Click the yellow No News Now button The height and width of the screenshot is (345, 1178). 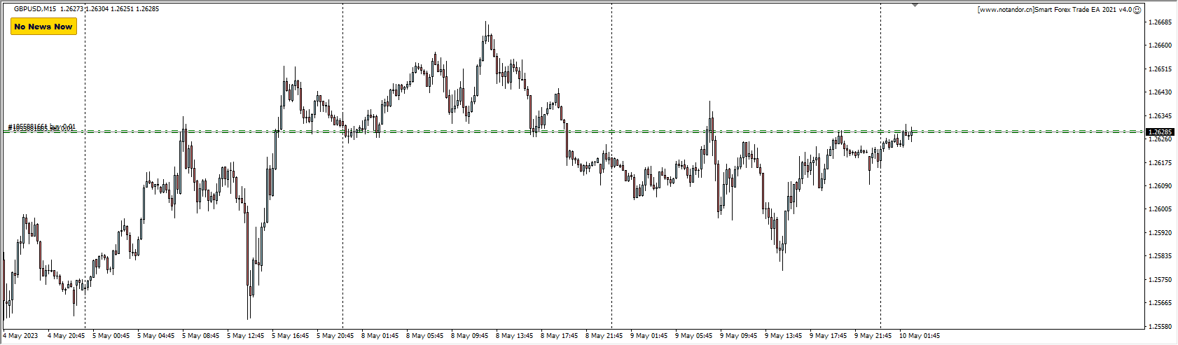point(43,27)
